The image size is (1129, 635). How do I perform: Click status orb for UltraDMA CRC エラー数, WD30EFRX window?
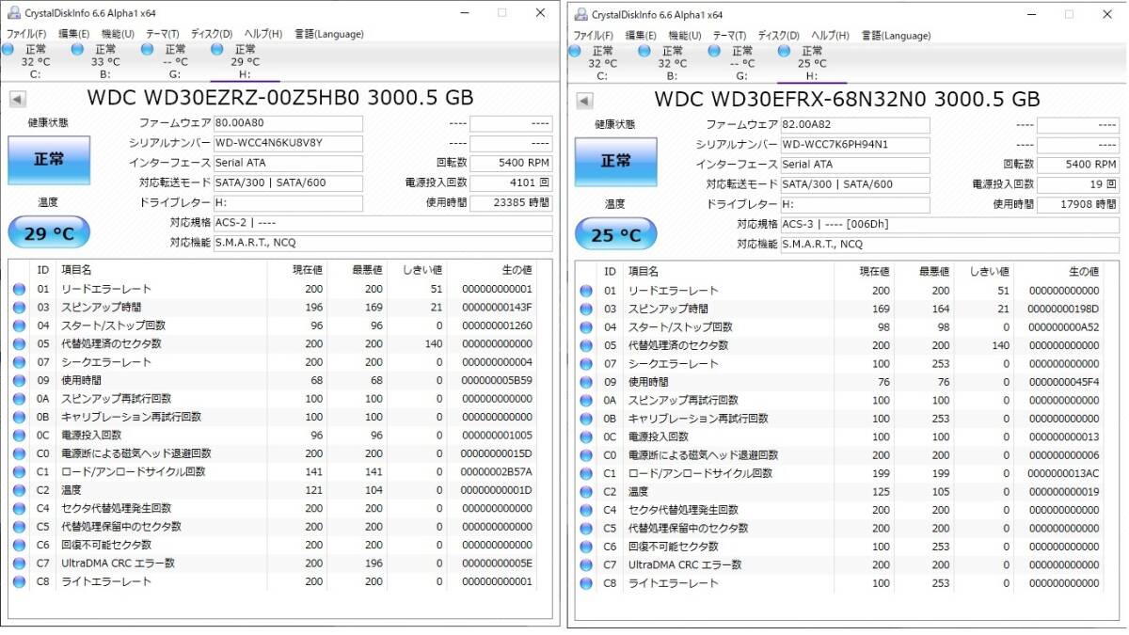pyautogui.click(x=586, y=565)
